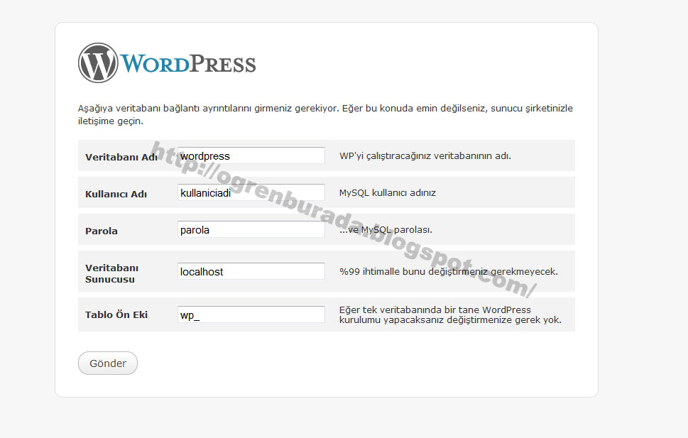Click the Veritabanı Adı label

coord(121,157)
